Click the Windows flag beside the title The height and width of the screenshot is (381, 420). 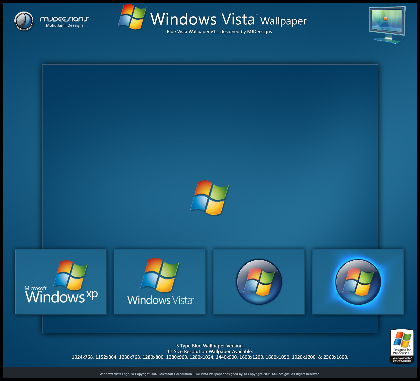(132, 17)
